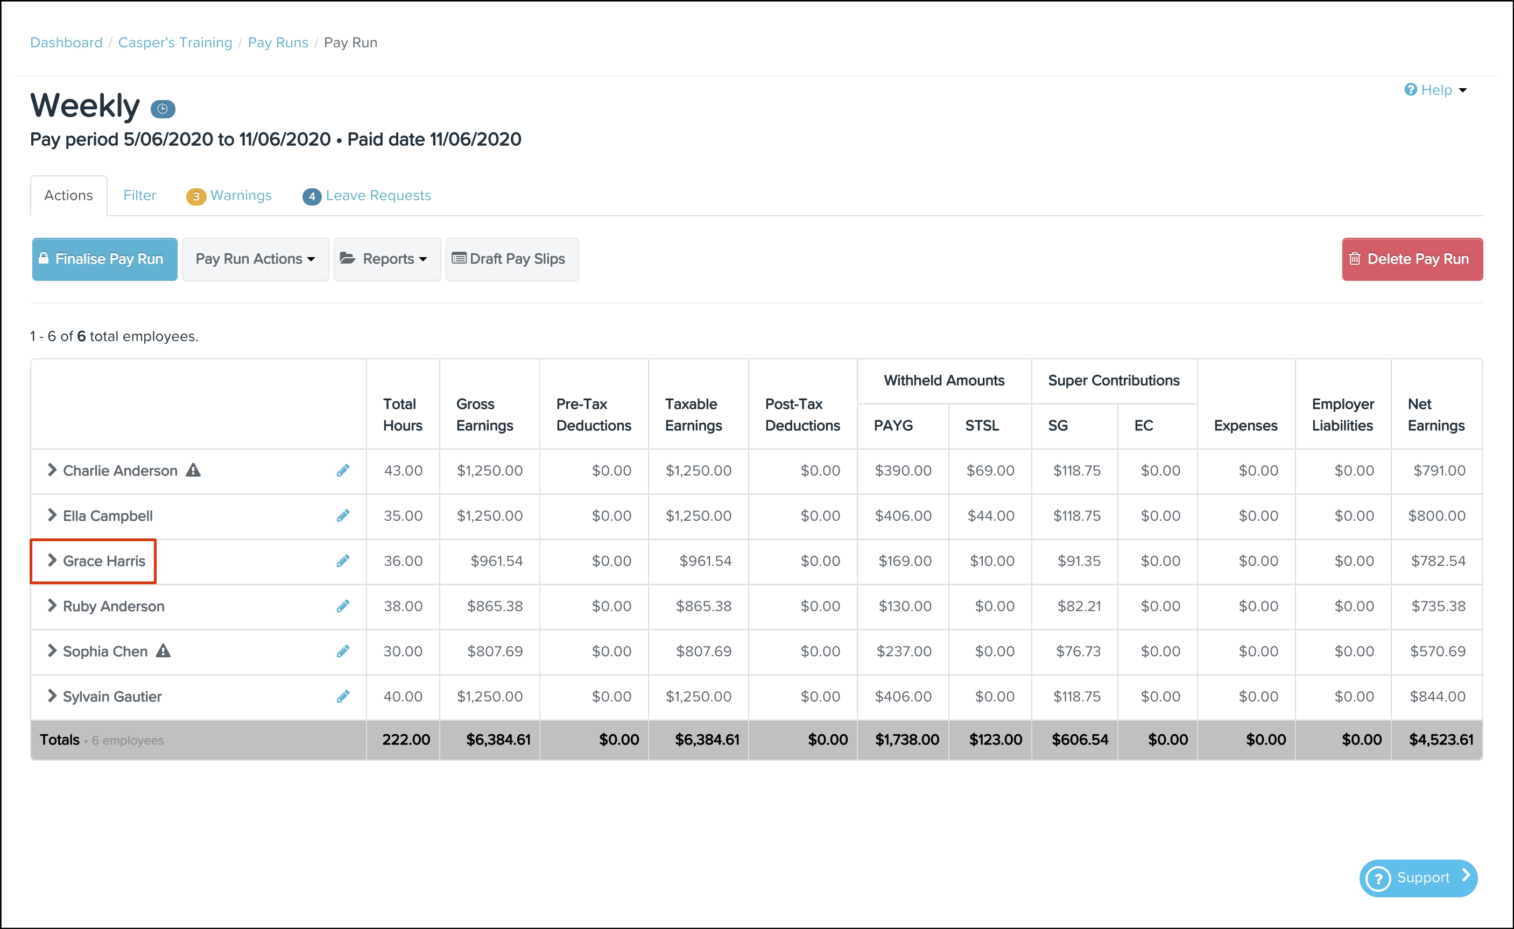
Task: Switch to the Warnings tab
Action: click(x=229, y=195)
